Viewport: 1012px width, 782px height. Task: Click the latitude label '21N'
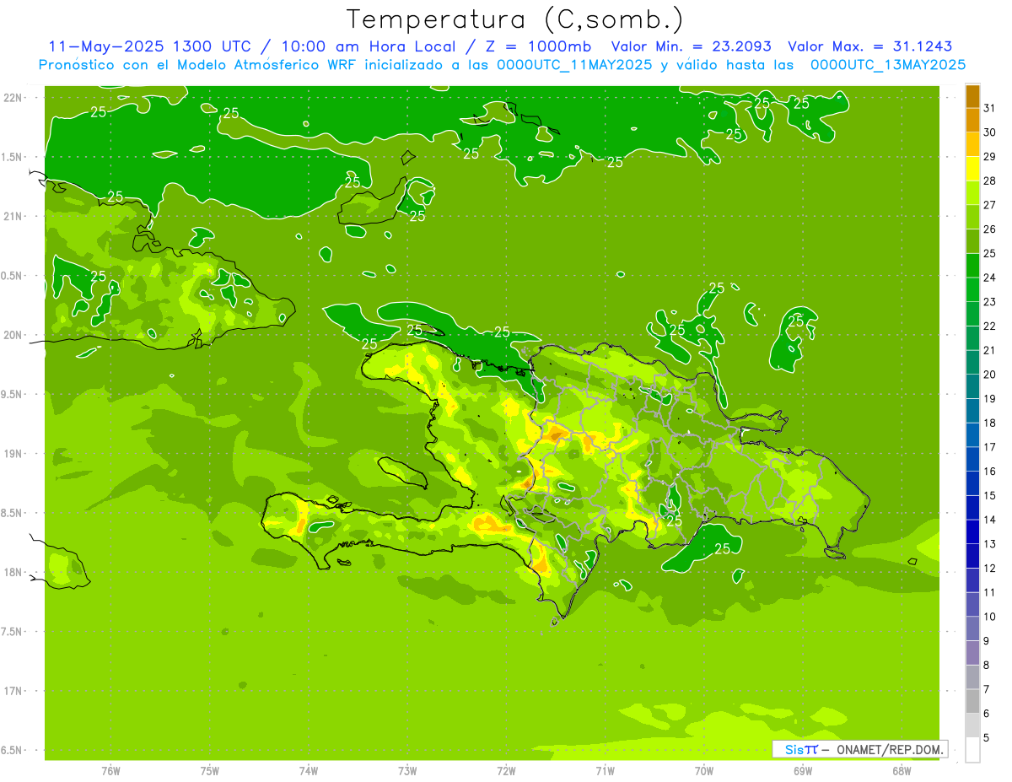point(14,216)
